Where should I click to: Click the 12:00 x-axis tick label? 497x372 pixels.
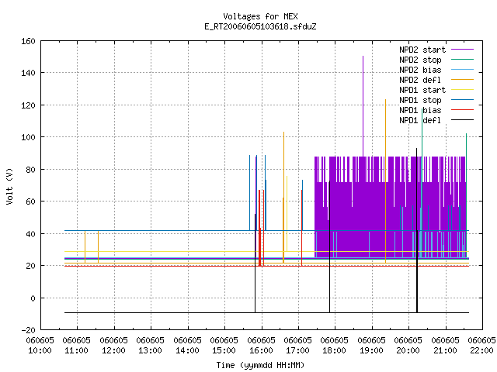(x=113, y=350)
